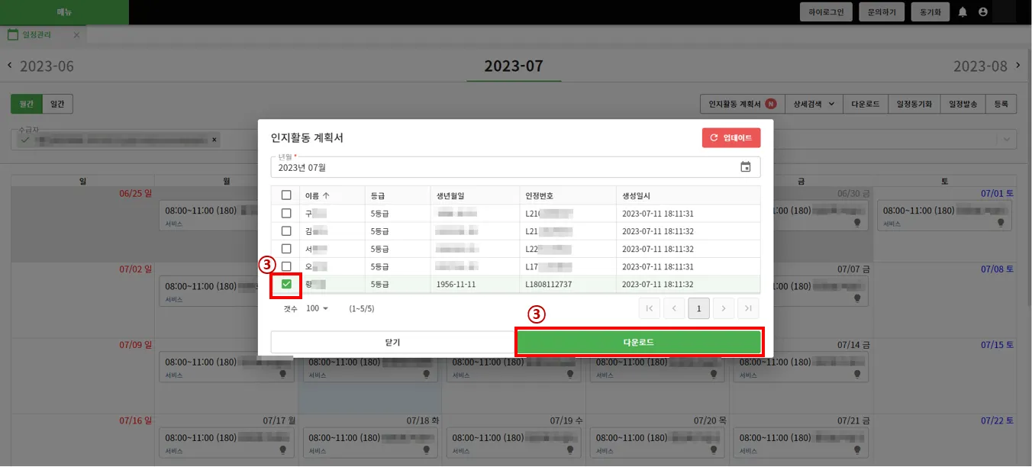Remove the selected recipient chip with its x

coord(214,140)
